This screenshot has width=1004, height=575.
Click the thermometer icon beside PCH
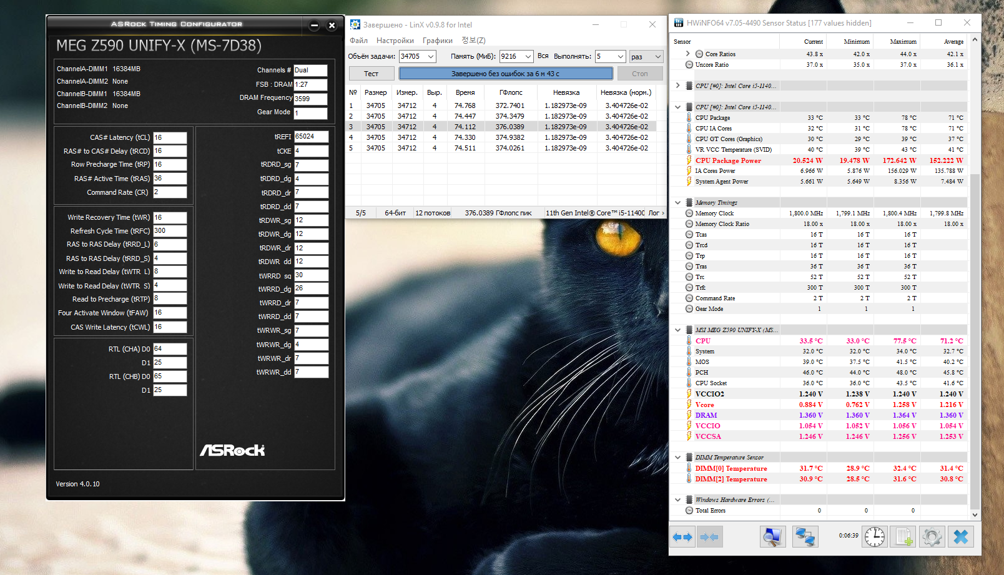689,373
